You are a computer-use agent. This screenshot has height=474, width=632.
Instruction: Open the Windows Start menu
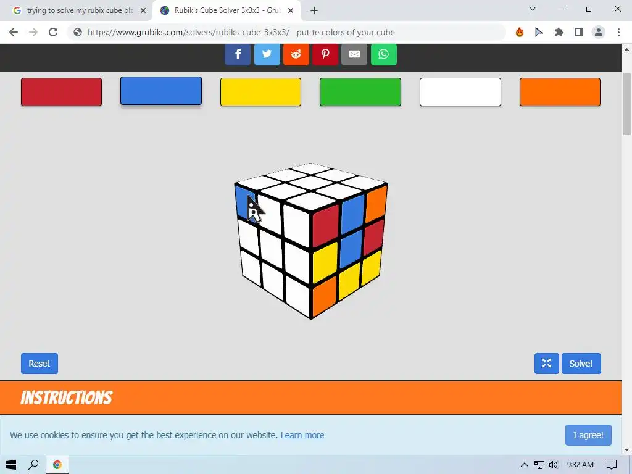(x=11, y=465)
